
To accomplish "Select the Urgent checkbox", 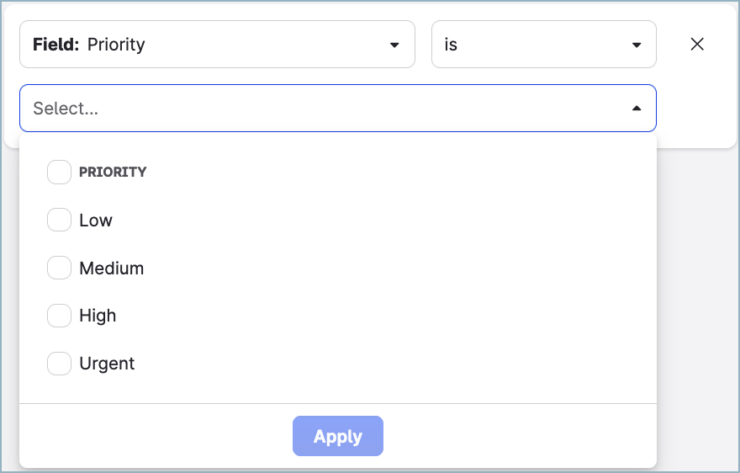I will 59,364.
